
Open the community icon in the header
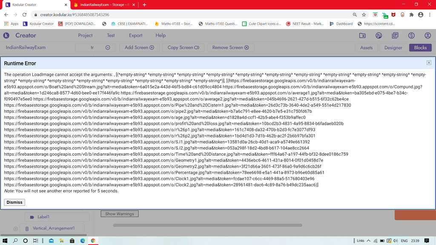click(x=379, y=35)
